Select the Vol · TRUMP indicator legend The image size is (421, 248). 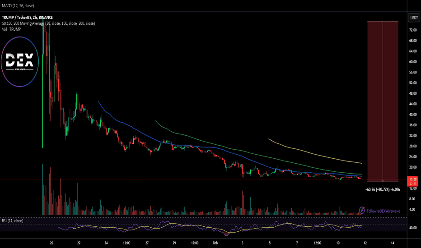tap(11, 29)
